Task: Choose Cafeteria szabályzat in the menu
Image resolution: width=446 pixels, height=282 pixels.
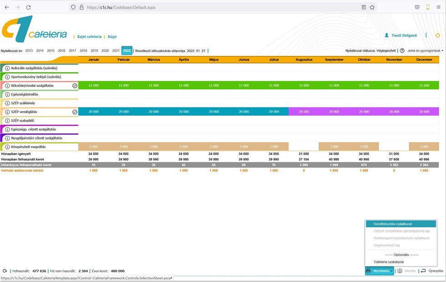Action: (x=388, y=262)
